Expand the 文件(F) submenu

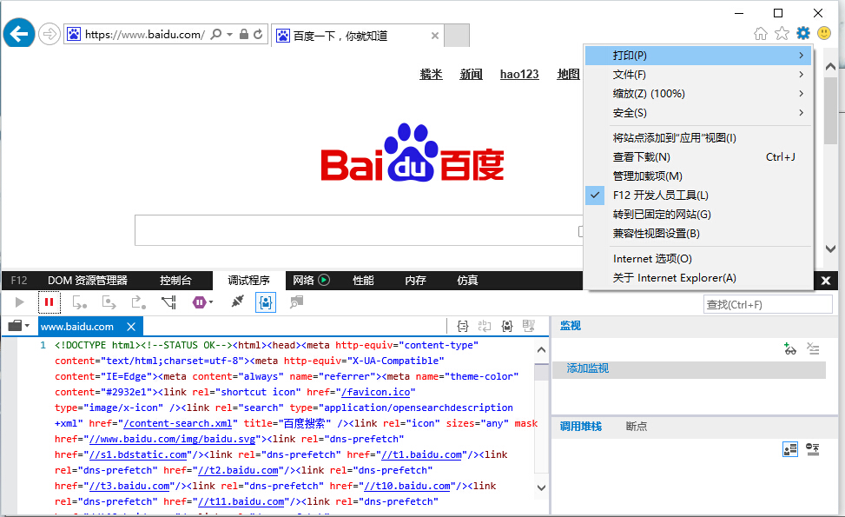[x=698, y=75]
